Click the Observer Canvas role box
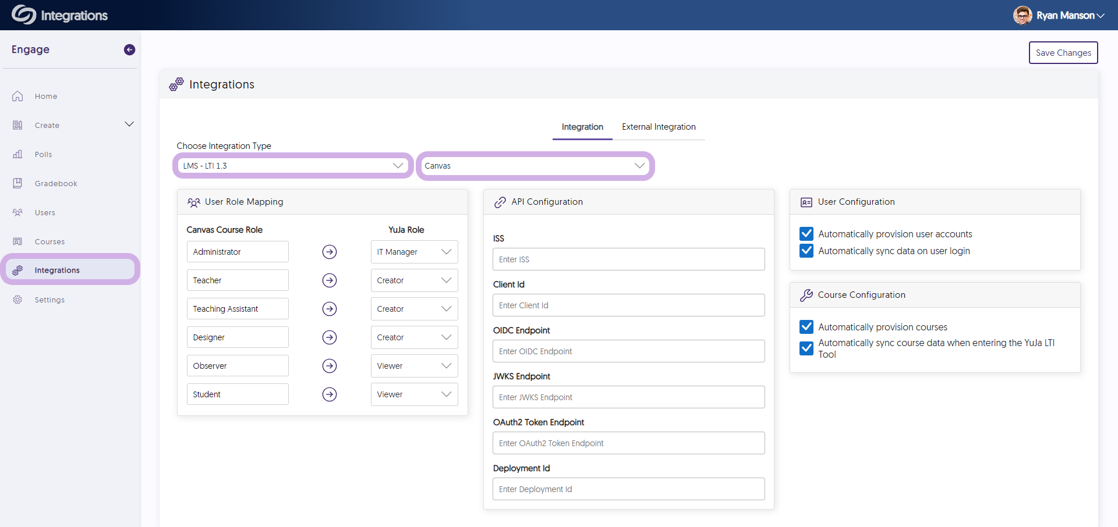 point(238,366)
